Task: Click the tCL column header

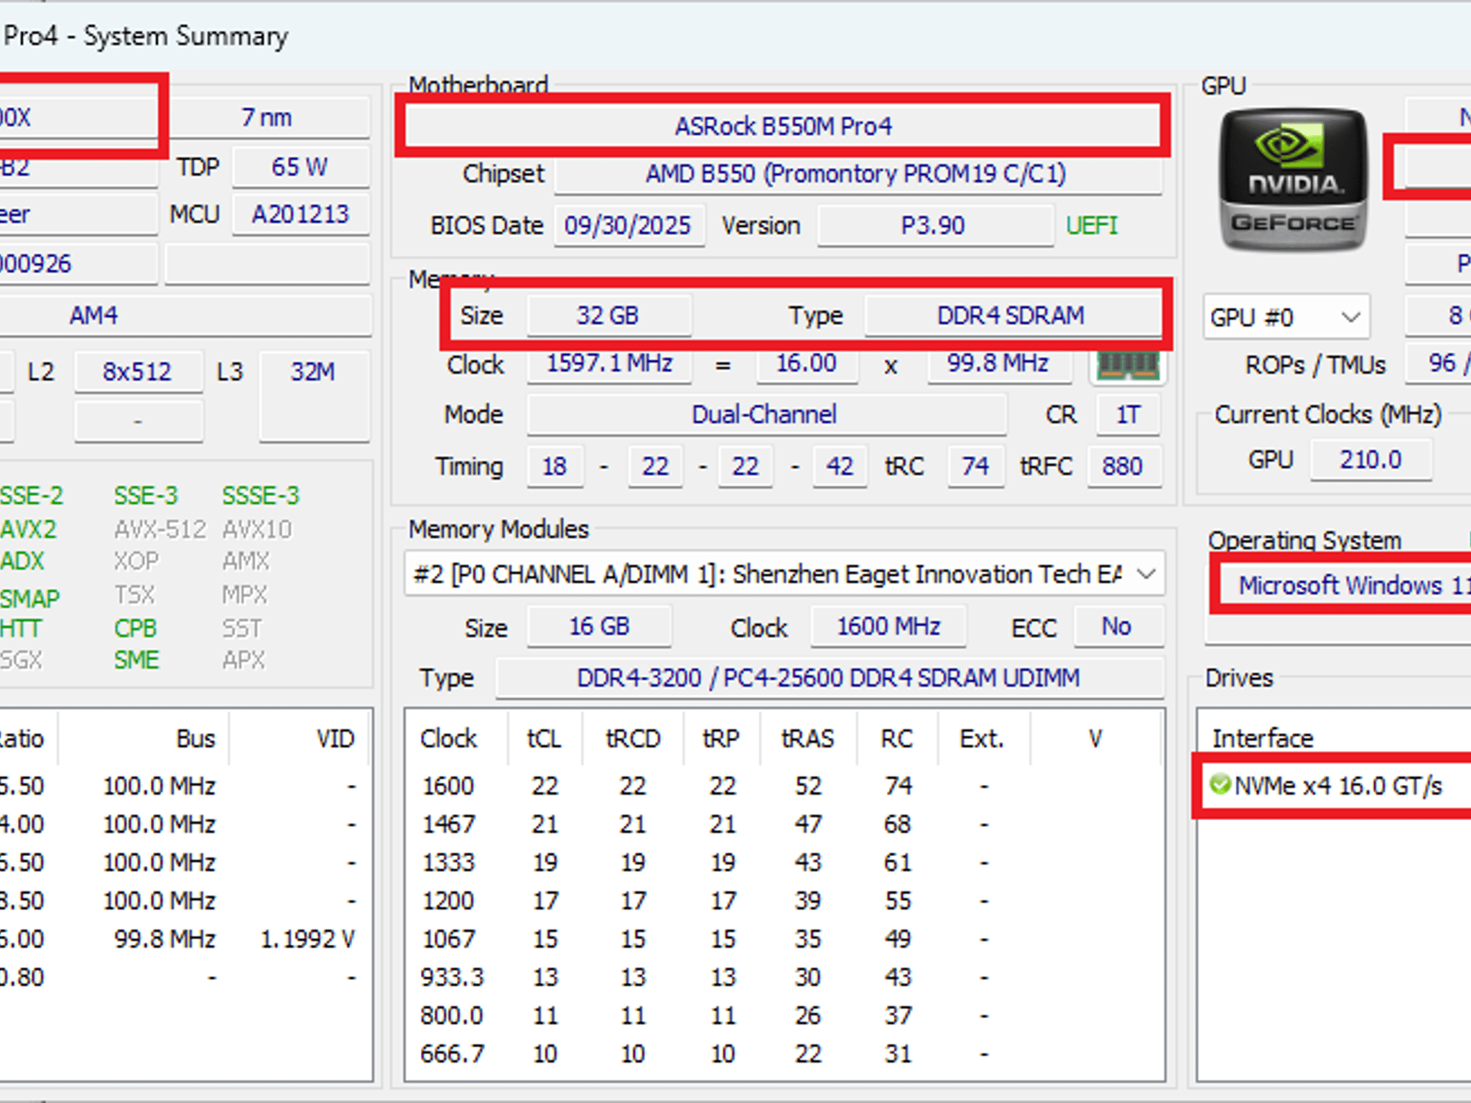Action: 544,738
